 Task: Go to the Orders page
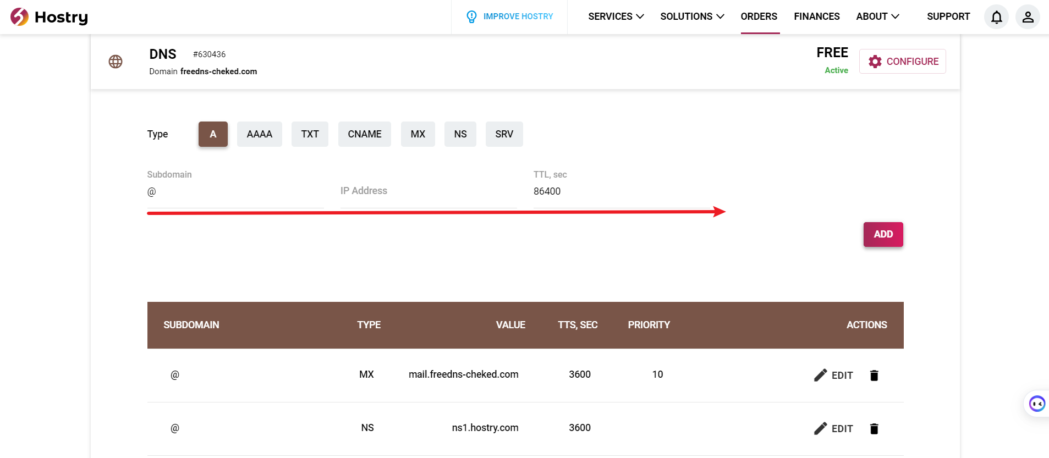point(759,16)
